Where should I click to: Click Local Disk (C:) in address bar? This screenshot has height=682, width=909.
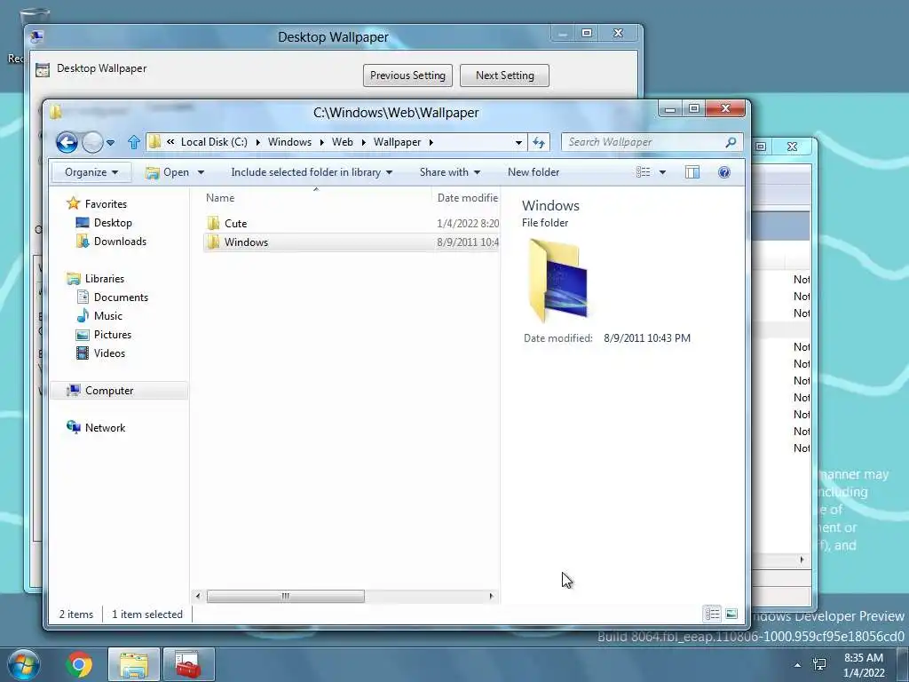pyautogui.click(x=214, y=142)
